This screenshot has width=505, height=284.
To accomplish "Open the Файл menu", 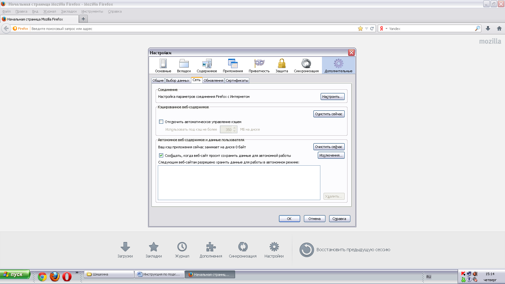I will point(6,11).
